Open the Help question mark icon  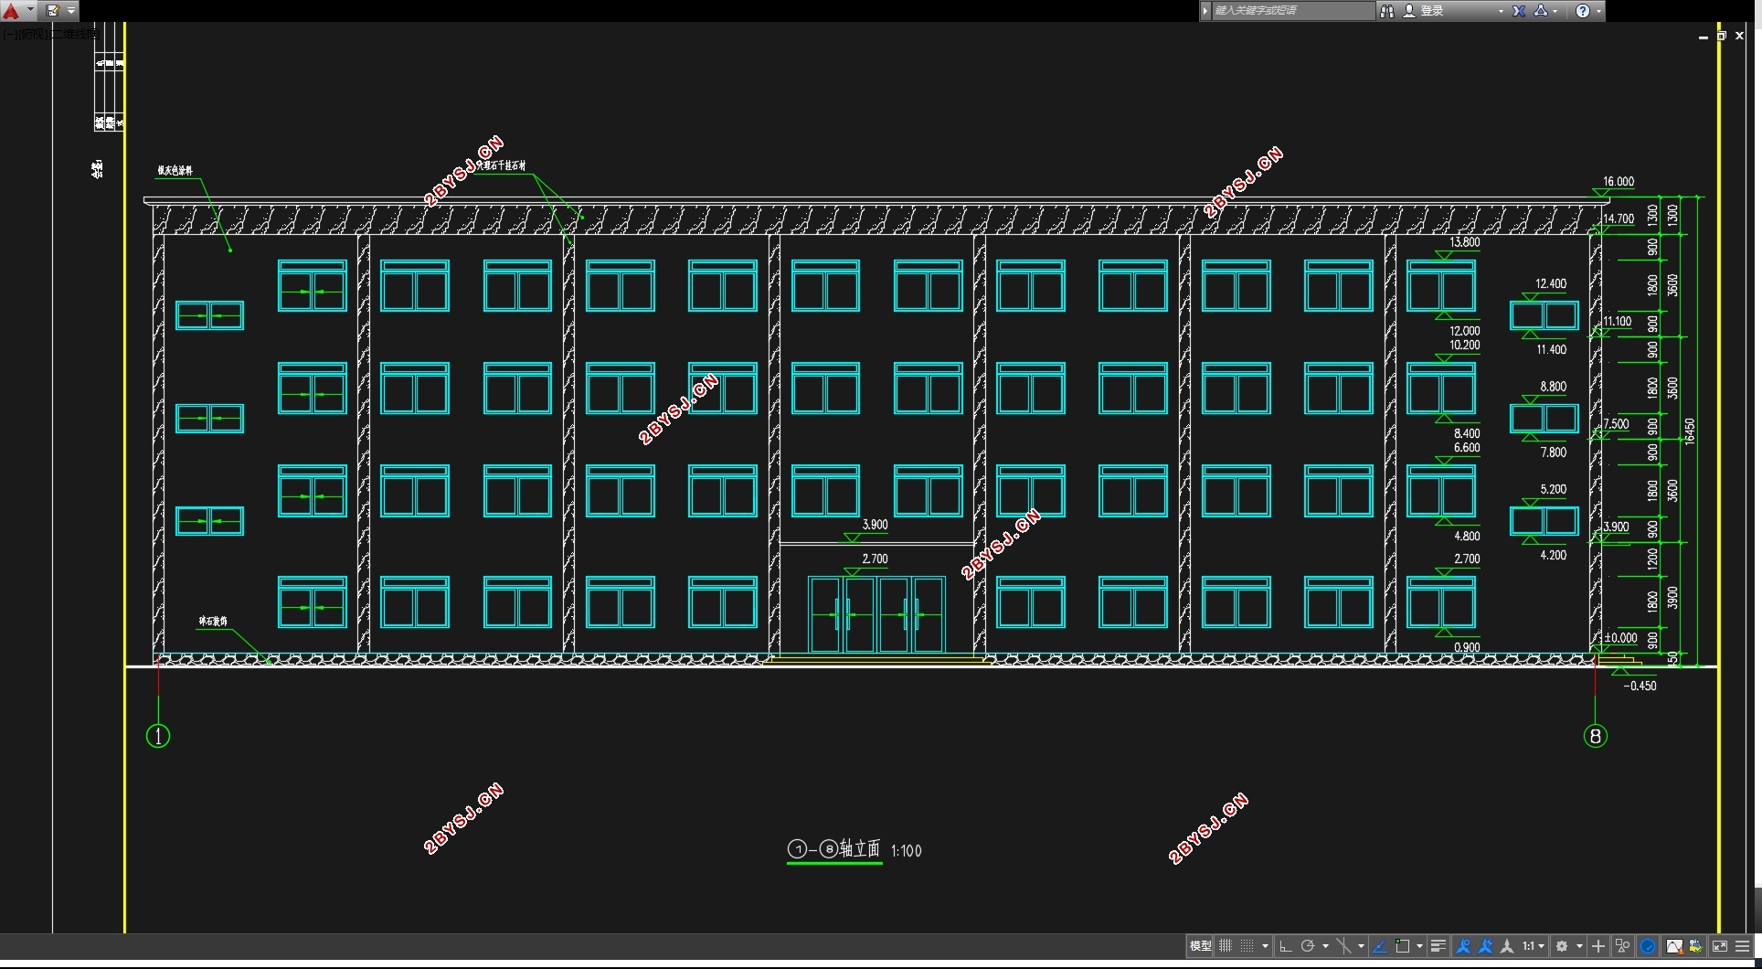1583,11
